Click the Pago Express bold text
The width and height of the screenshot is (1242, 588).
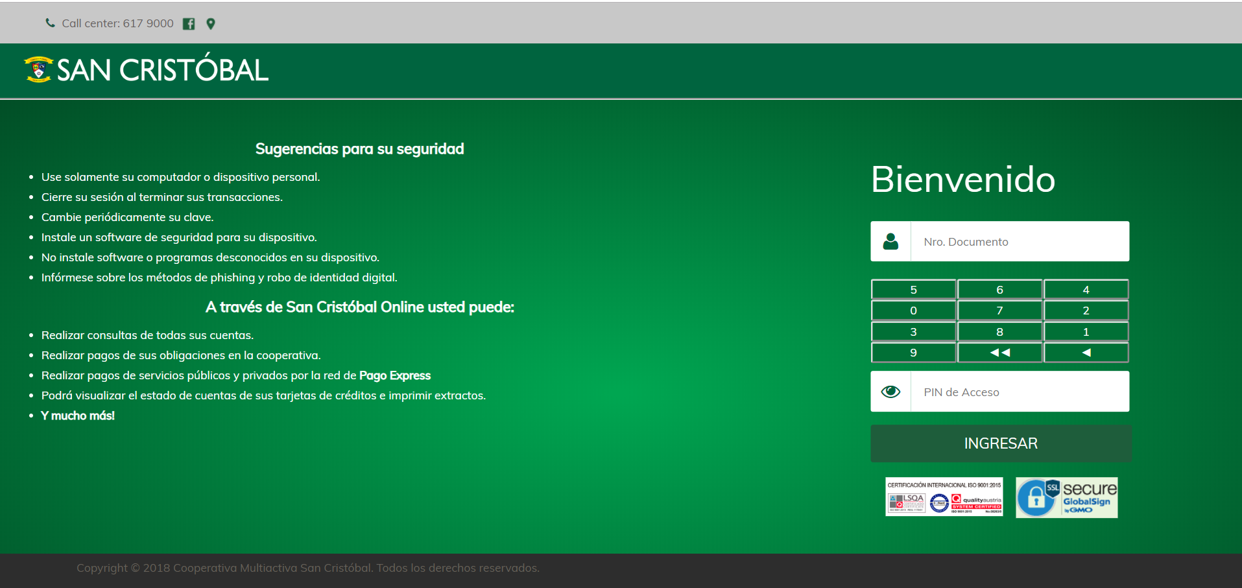[395, 375]
